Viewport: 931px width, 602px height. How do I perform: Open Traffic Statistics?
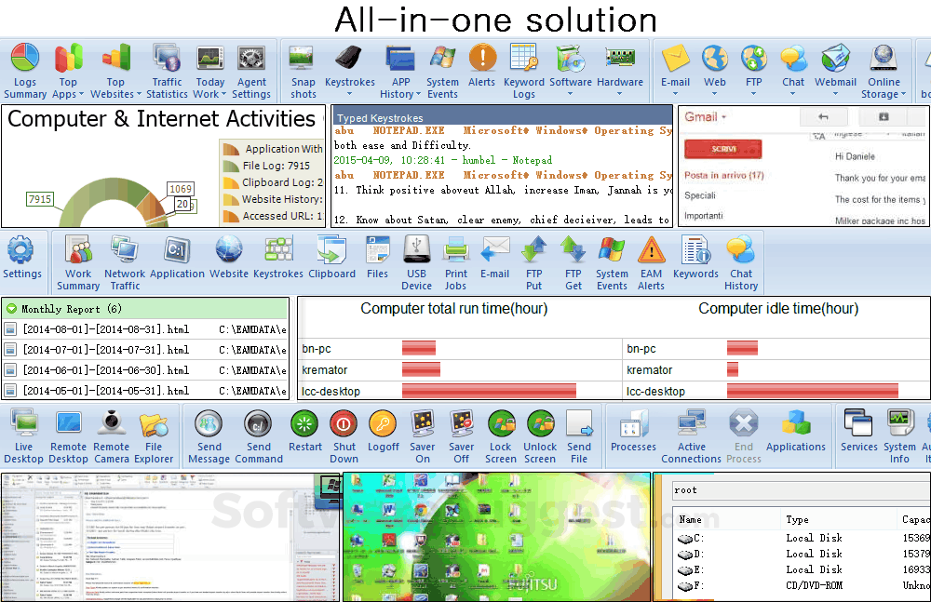167,70
